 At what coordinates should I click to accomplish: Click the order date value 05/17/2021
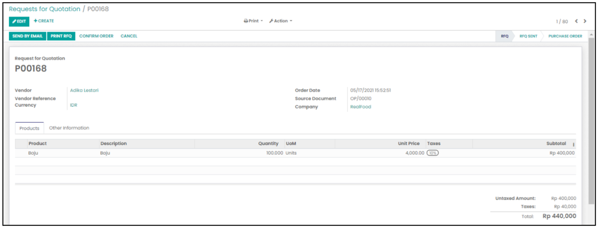click(370, 90)
